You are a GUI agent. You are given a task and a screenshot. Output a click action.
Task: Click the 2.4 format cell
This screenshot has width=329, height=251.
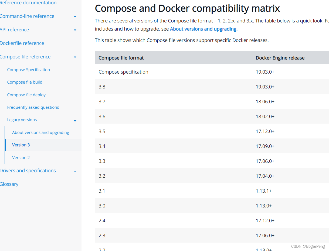(x=102, y=221)
